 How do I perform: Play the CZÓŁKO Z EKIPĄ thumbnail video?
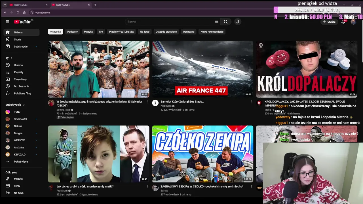coord(202,154)
